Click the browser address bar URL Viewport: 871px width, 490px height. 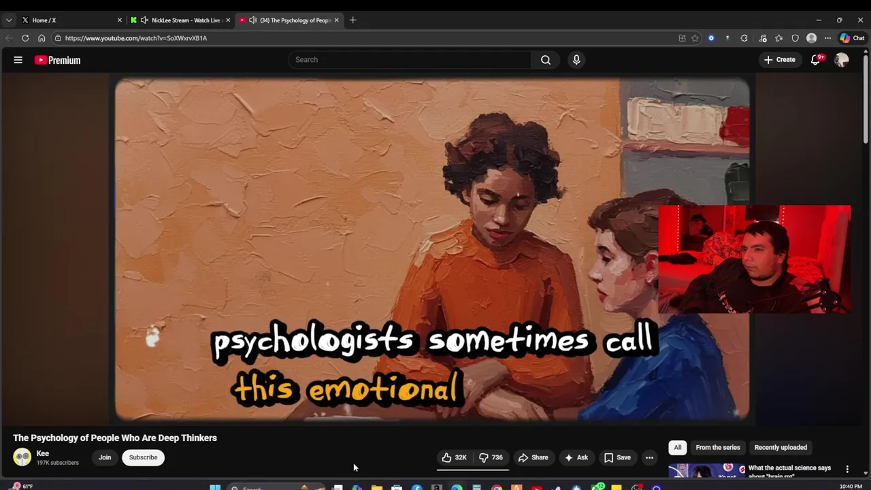coord(136,38)
